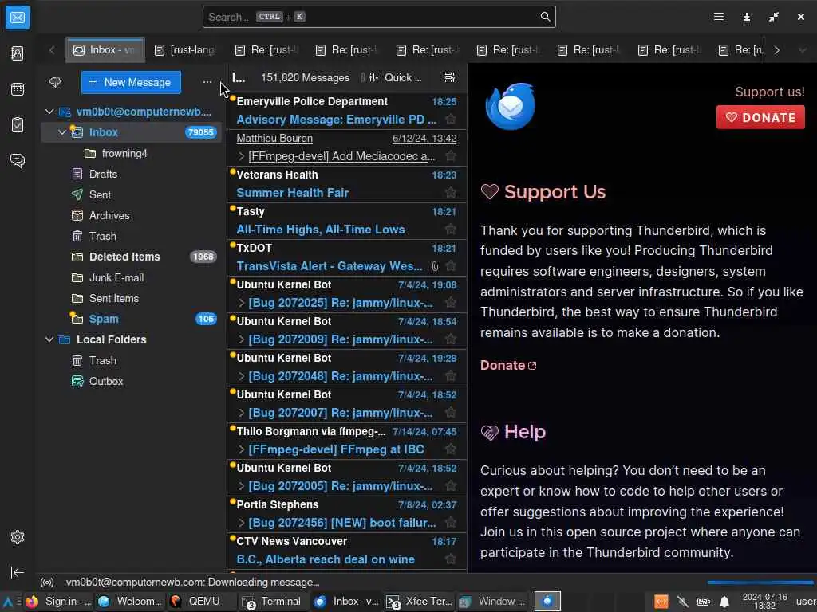Screen dimensions: 817x612
Task: Star the CTV News Vancouver message
Action: pyautogui.click(x=451, y=559)
